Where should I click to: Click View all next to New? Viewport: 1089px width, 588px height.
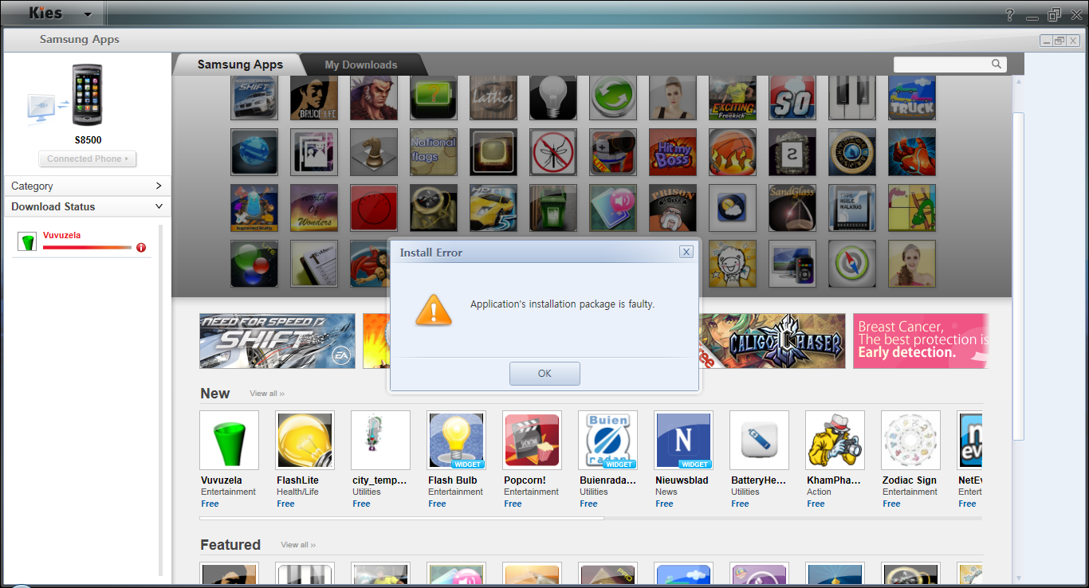[x=267, y=394]
